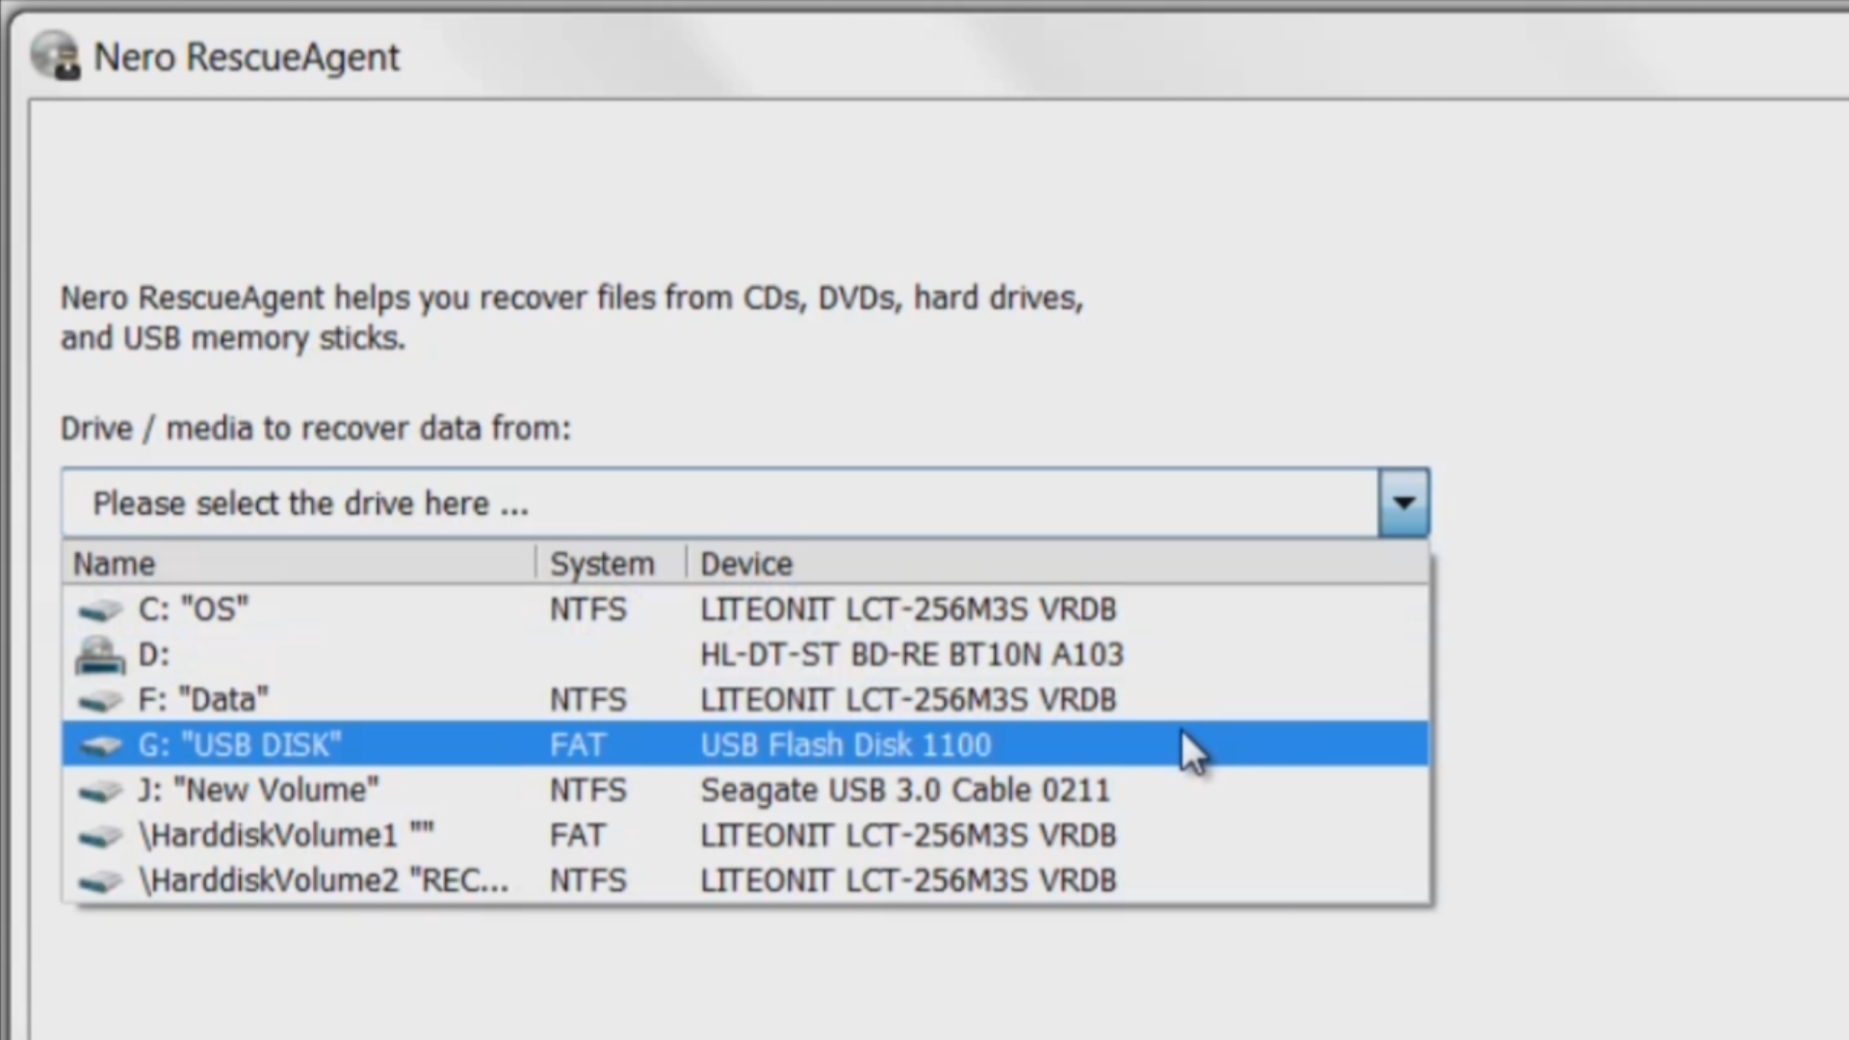1849x1040 pixels.
Task: Click the LITEONIT device in C: "OS" row
Action: (908, 609)
